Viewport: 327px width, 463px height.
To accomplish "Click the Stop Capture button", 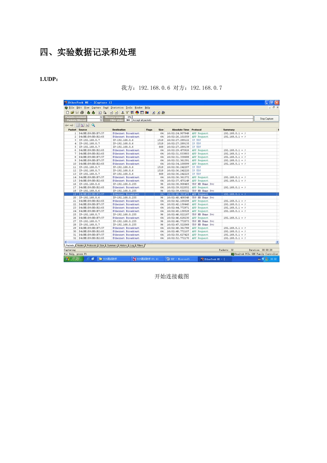I will pyautogui.click(x=266, y=119).
